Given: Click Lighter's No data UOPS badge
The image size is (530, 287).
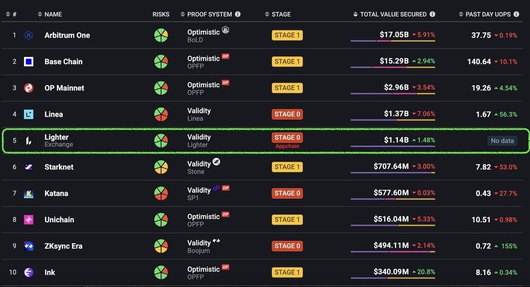Looking at the screenshot, I should (502, 141).
